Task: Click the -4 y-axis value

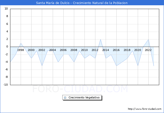Action: [x=7, y=62]
